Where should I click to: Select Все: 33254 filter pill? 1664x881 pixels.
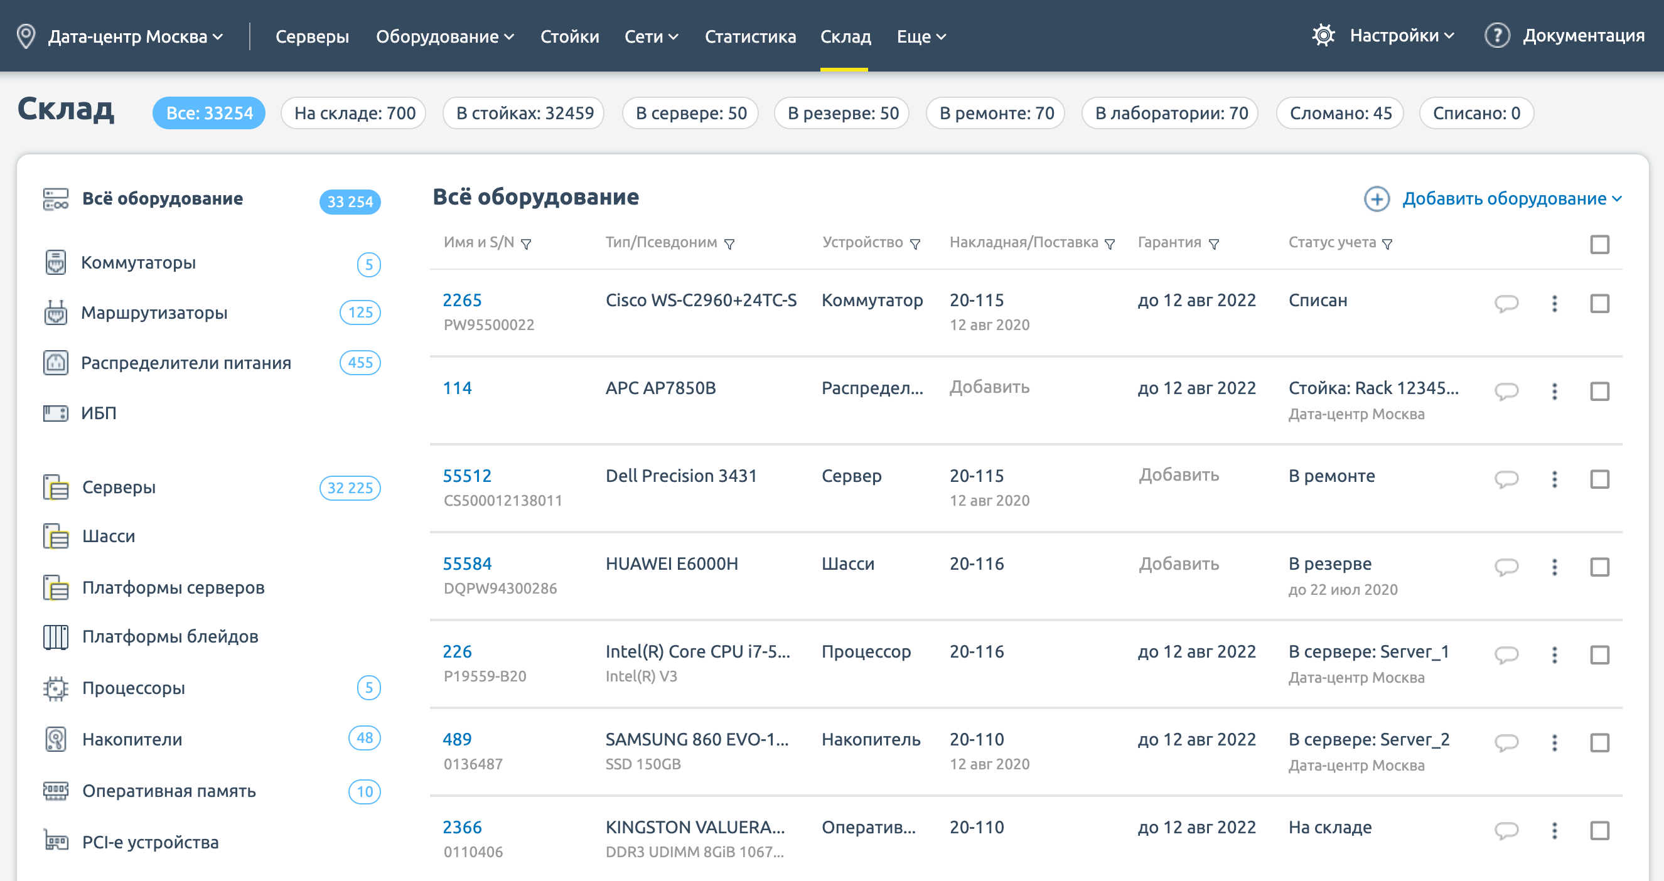coord(209,113)
